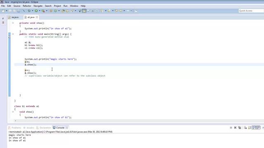This screenshot has width=264, height=148.
Task: Collapse the main method fold marker
Action: (x=13, y=34)
